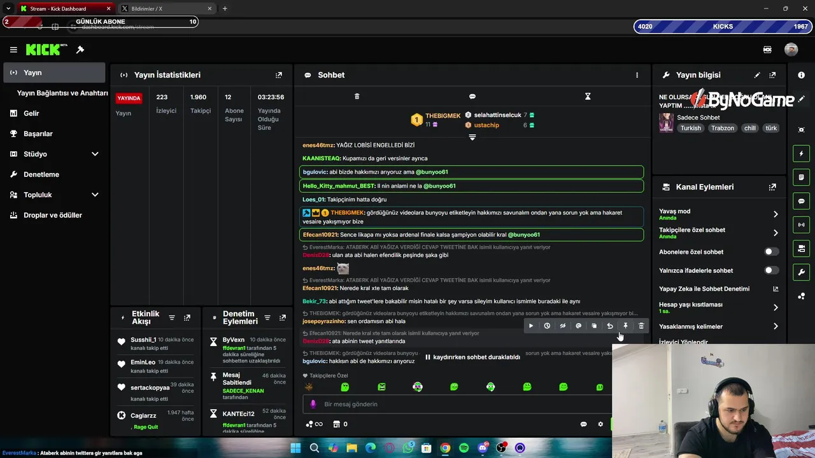
Task: Click the reply arrow icon in message actions
Action: point(610,326)
